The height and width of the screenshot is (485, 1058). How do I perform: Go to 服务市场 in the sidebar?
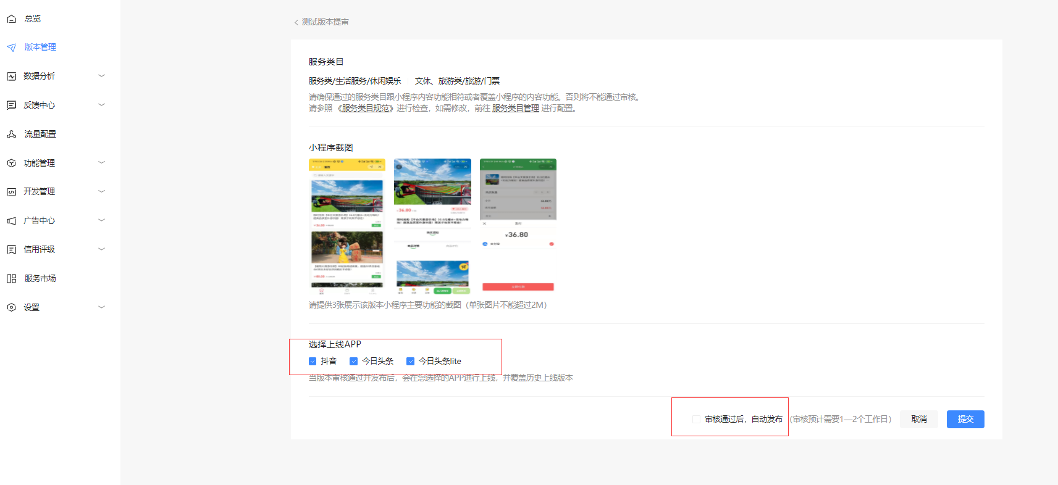pyautogui.click(x=40, y=278)
